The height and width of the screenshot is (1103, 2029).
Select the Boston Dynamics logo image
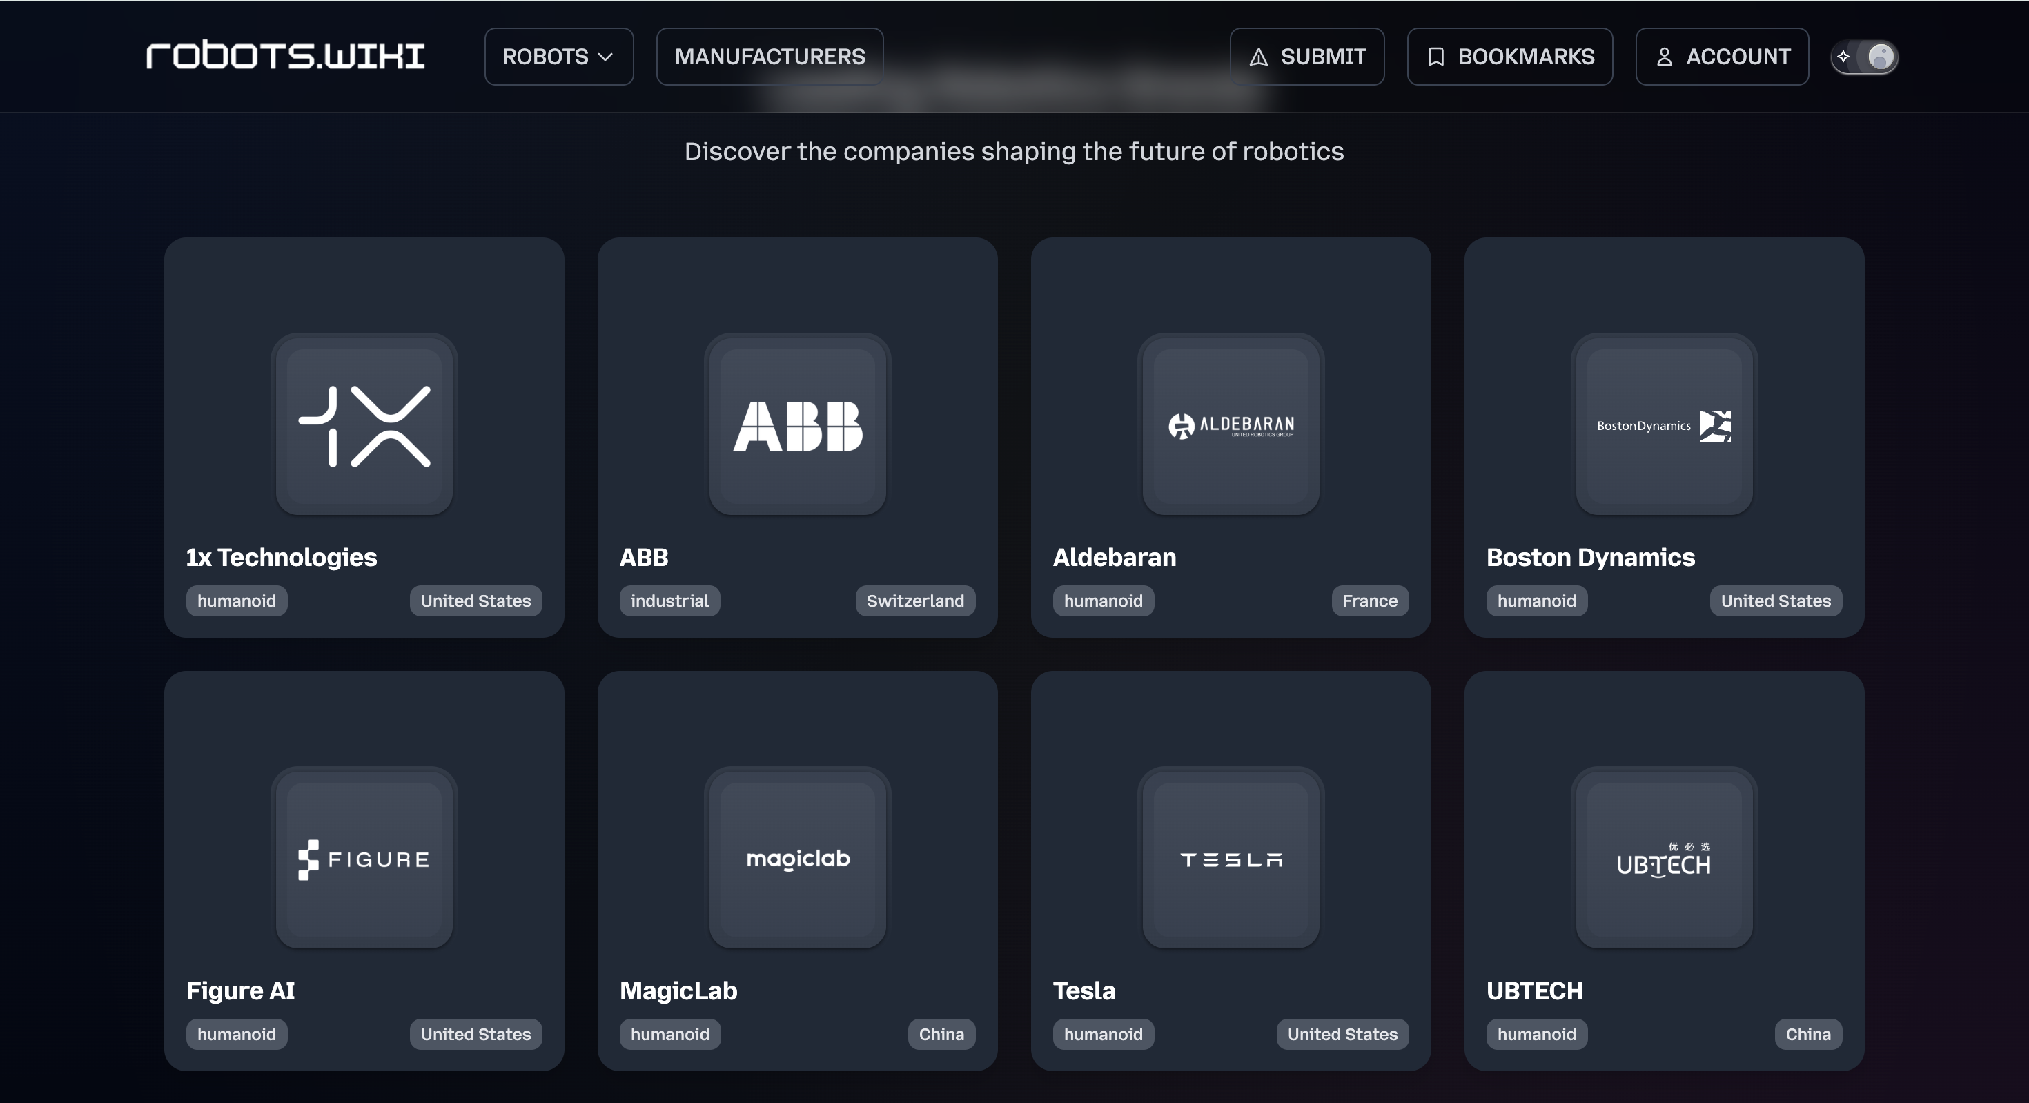pos(1663,425)
